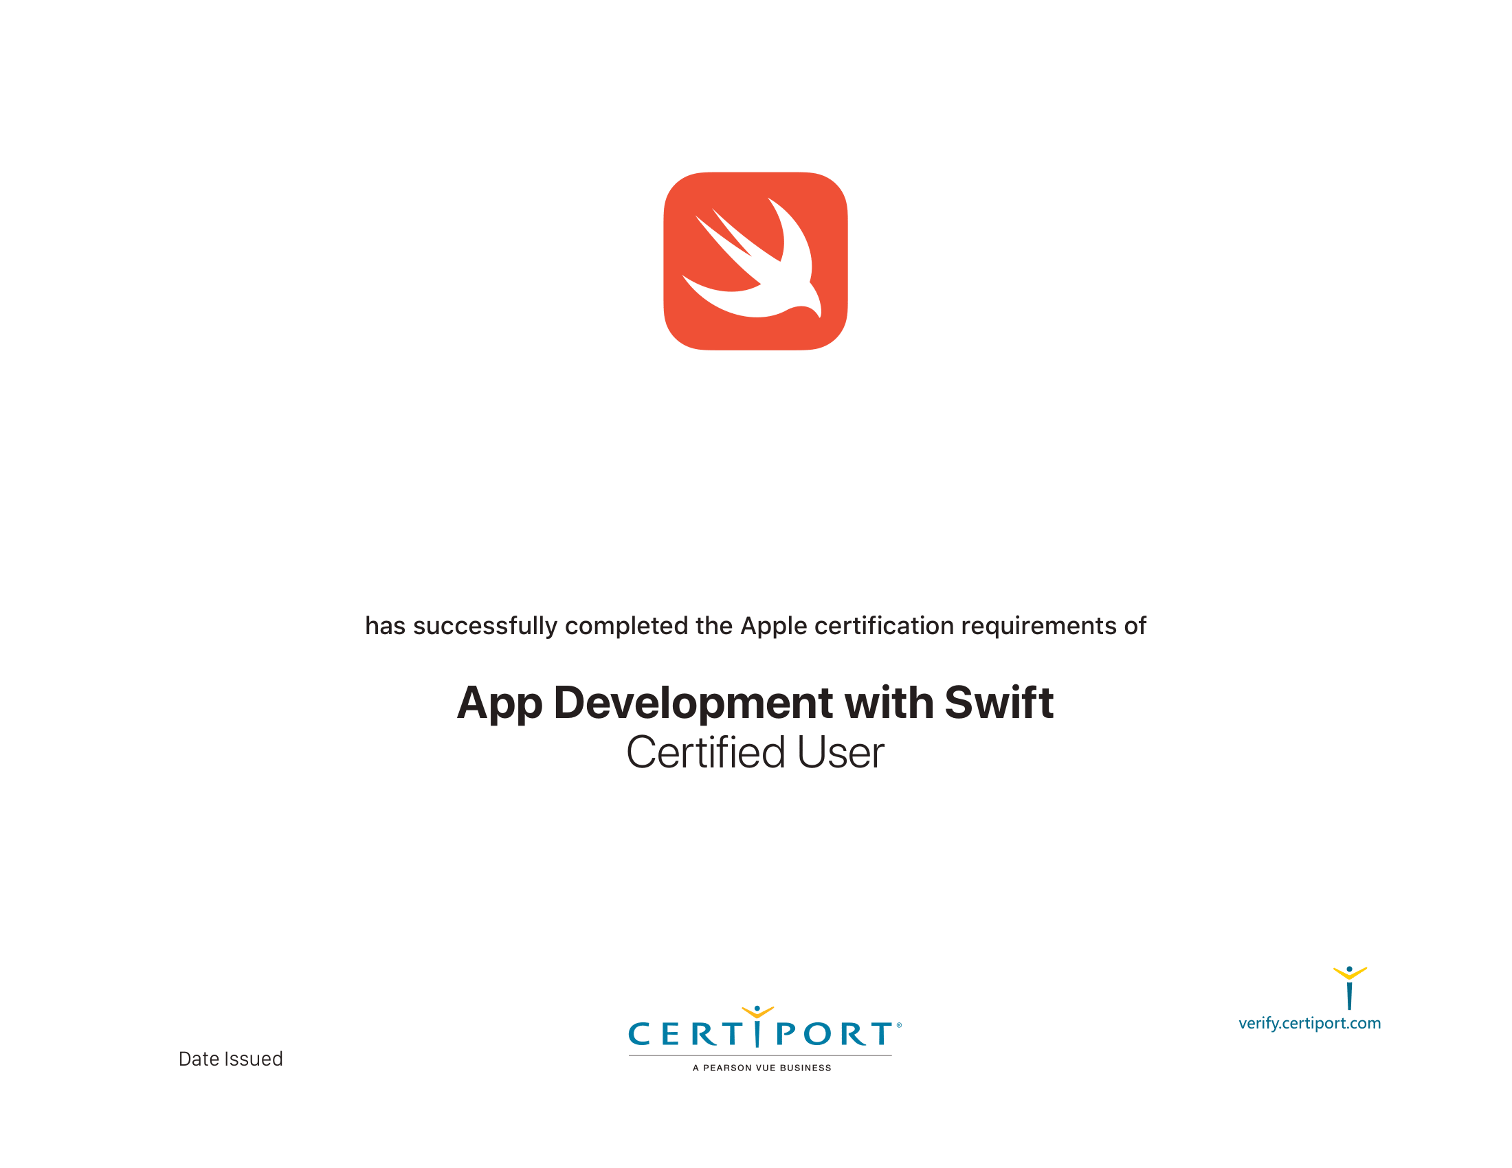Click the word 'requirements' in the sentence
Viewport: 1512px width, 1168px height.
click(x=1038, y=627)
